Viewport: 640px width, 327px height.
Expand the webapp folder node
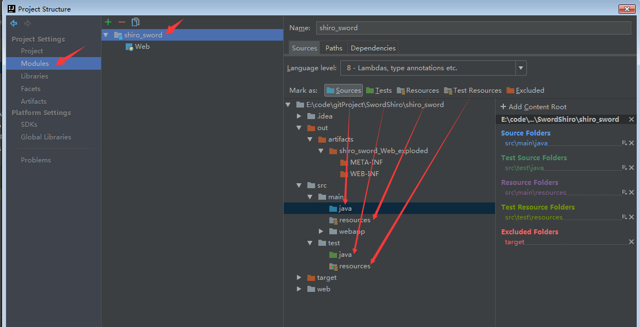[321, 232]
